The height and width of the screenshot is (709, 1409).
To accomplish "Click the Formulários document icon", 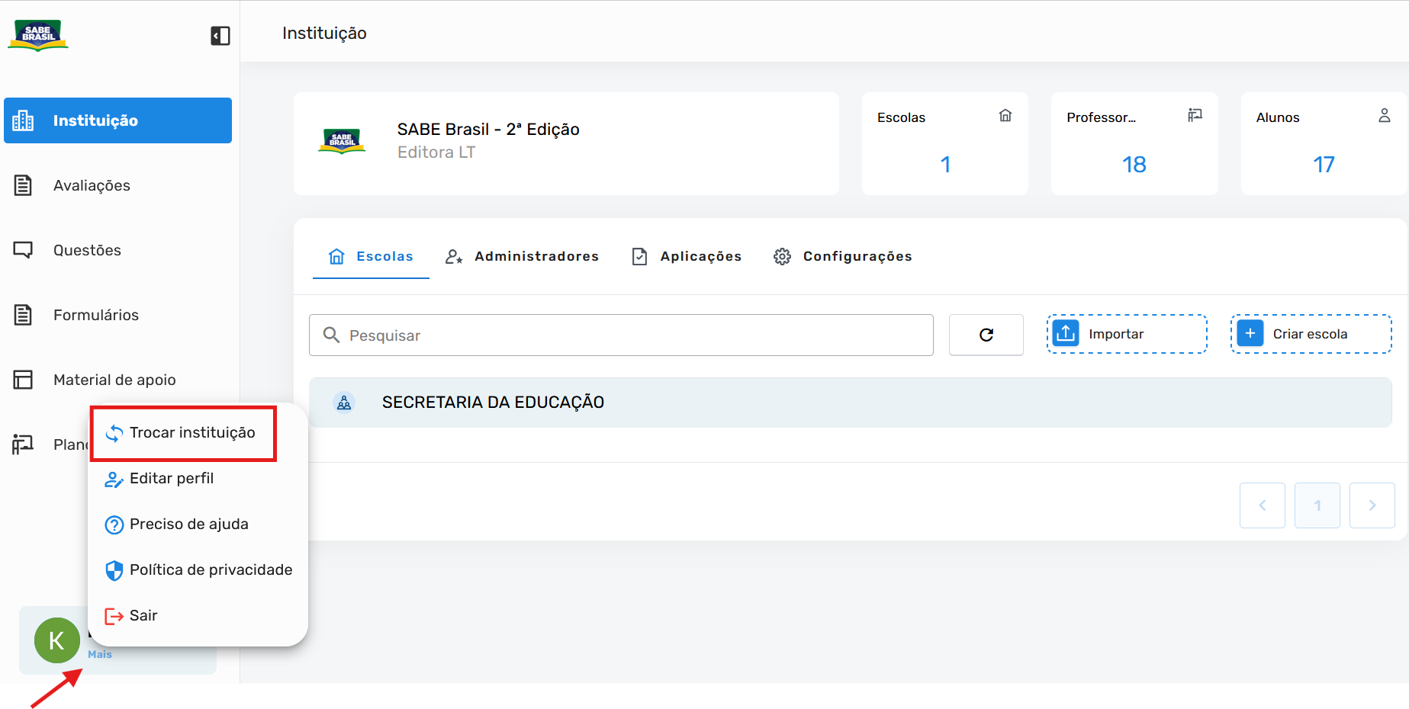I will click(23, 315).
